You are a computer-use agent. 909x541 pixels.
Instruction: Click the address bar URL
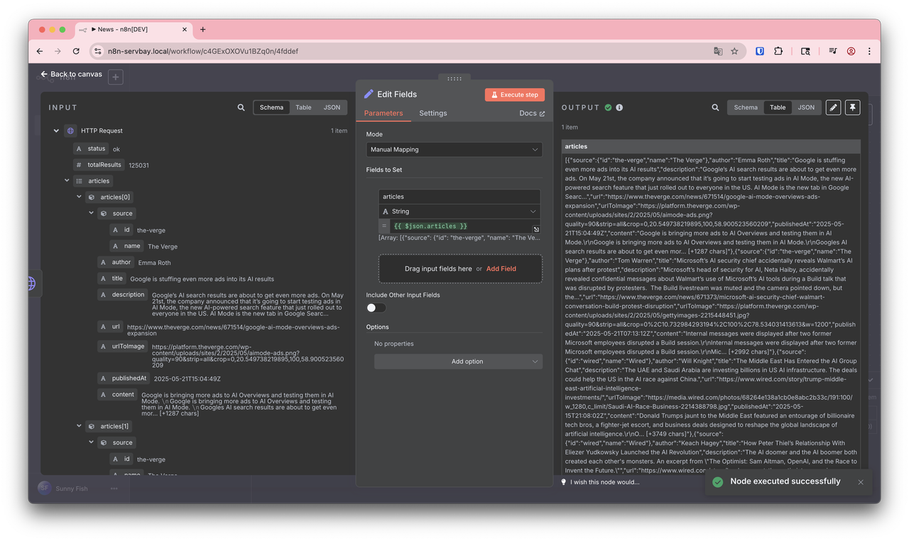pos(203,51)
